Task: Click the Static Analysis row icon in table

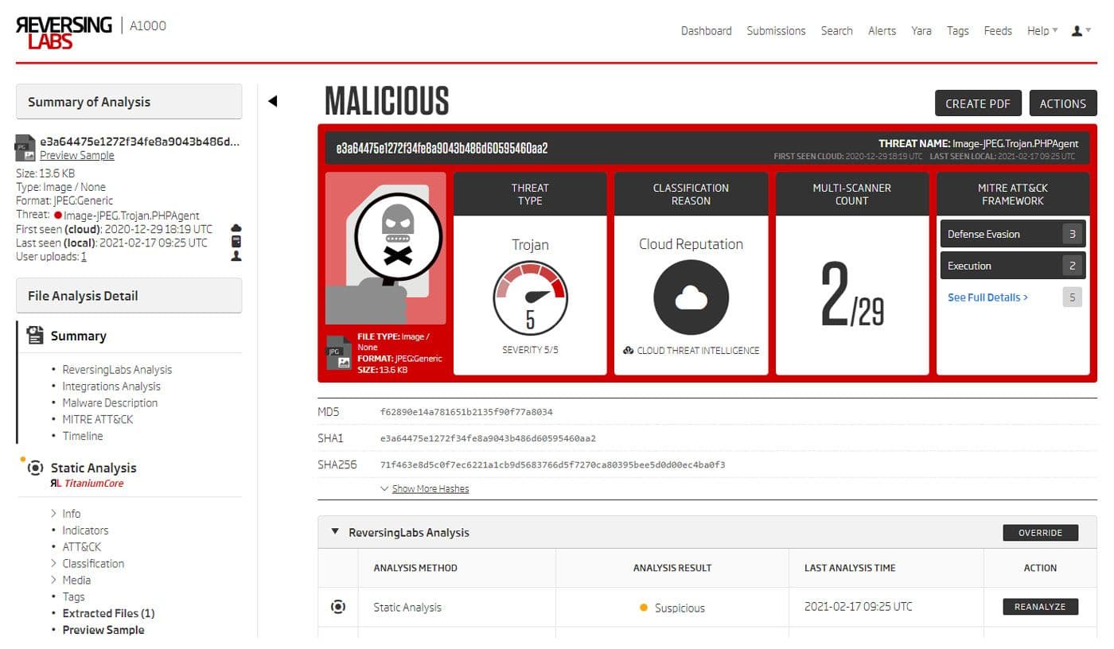Action: (338, 607)
